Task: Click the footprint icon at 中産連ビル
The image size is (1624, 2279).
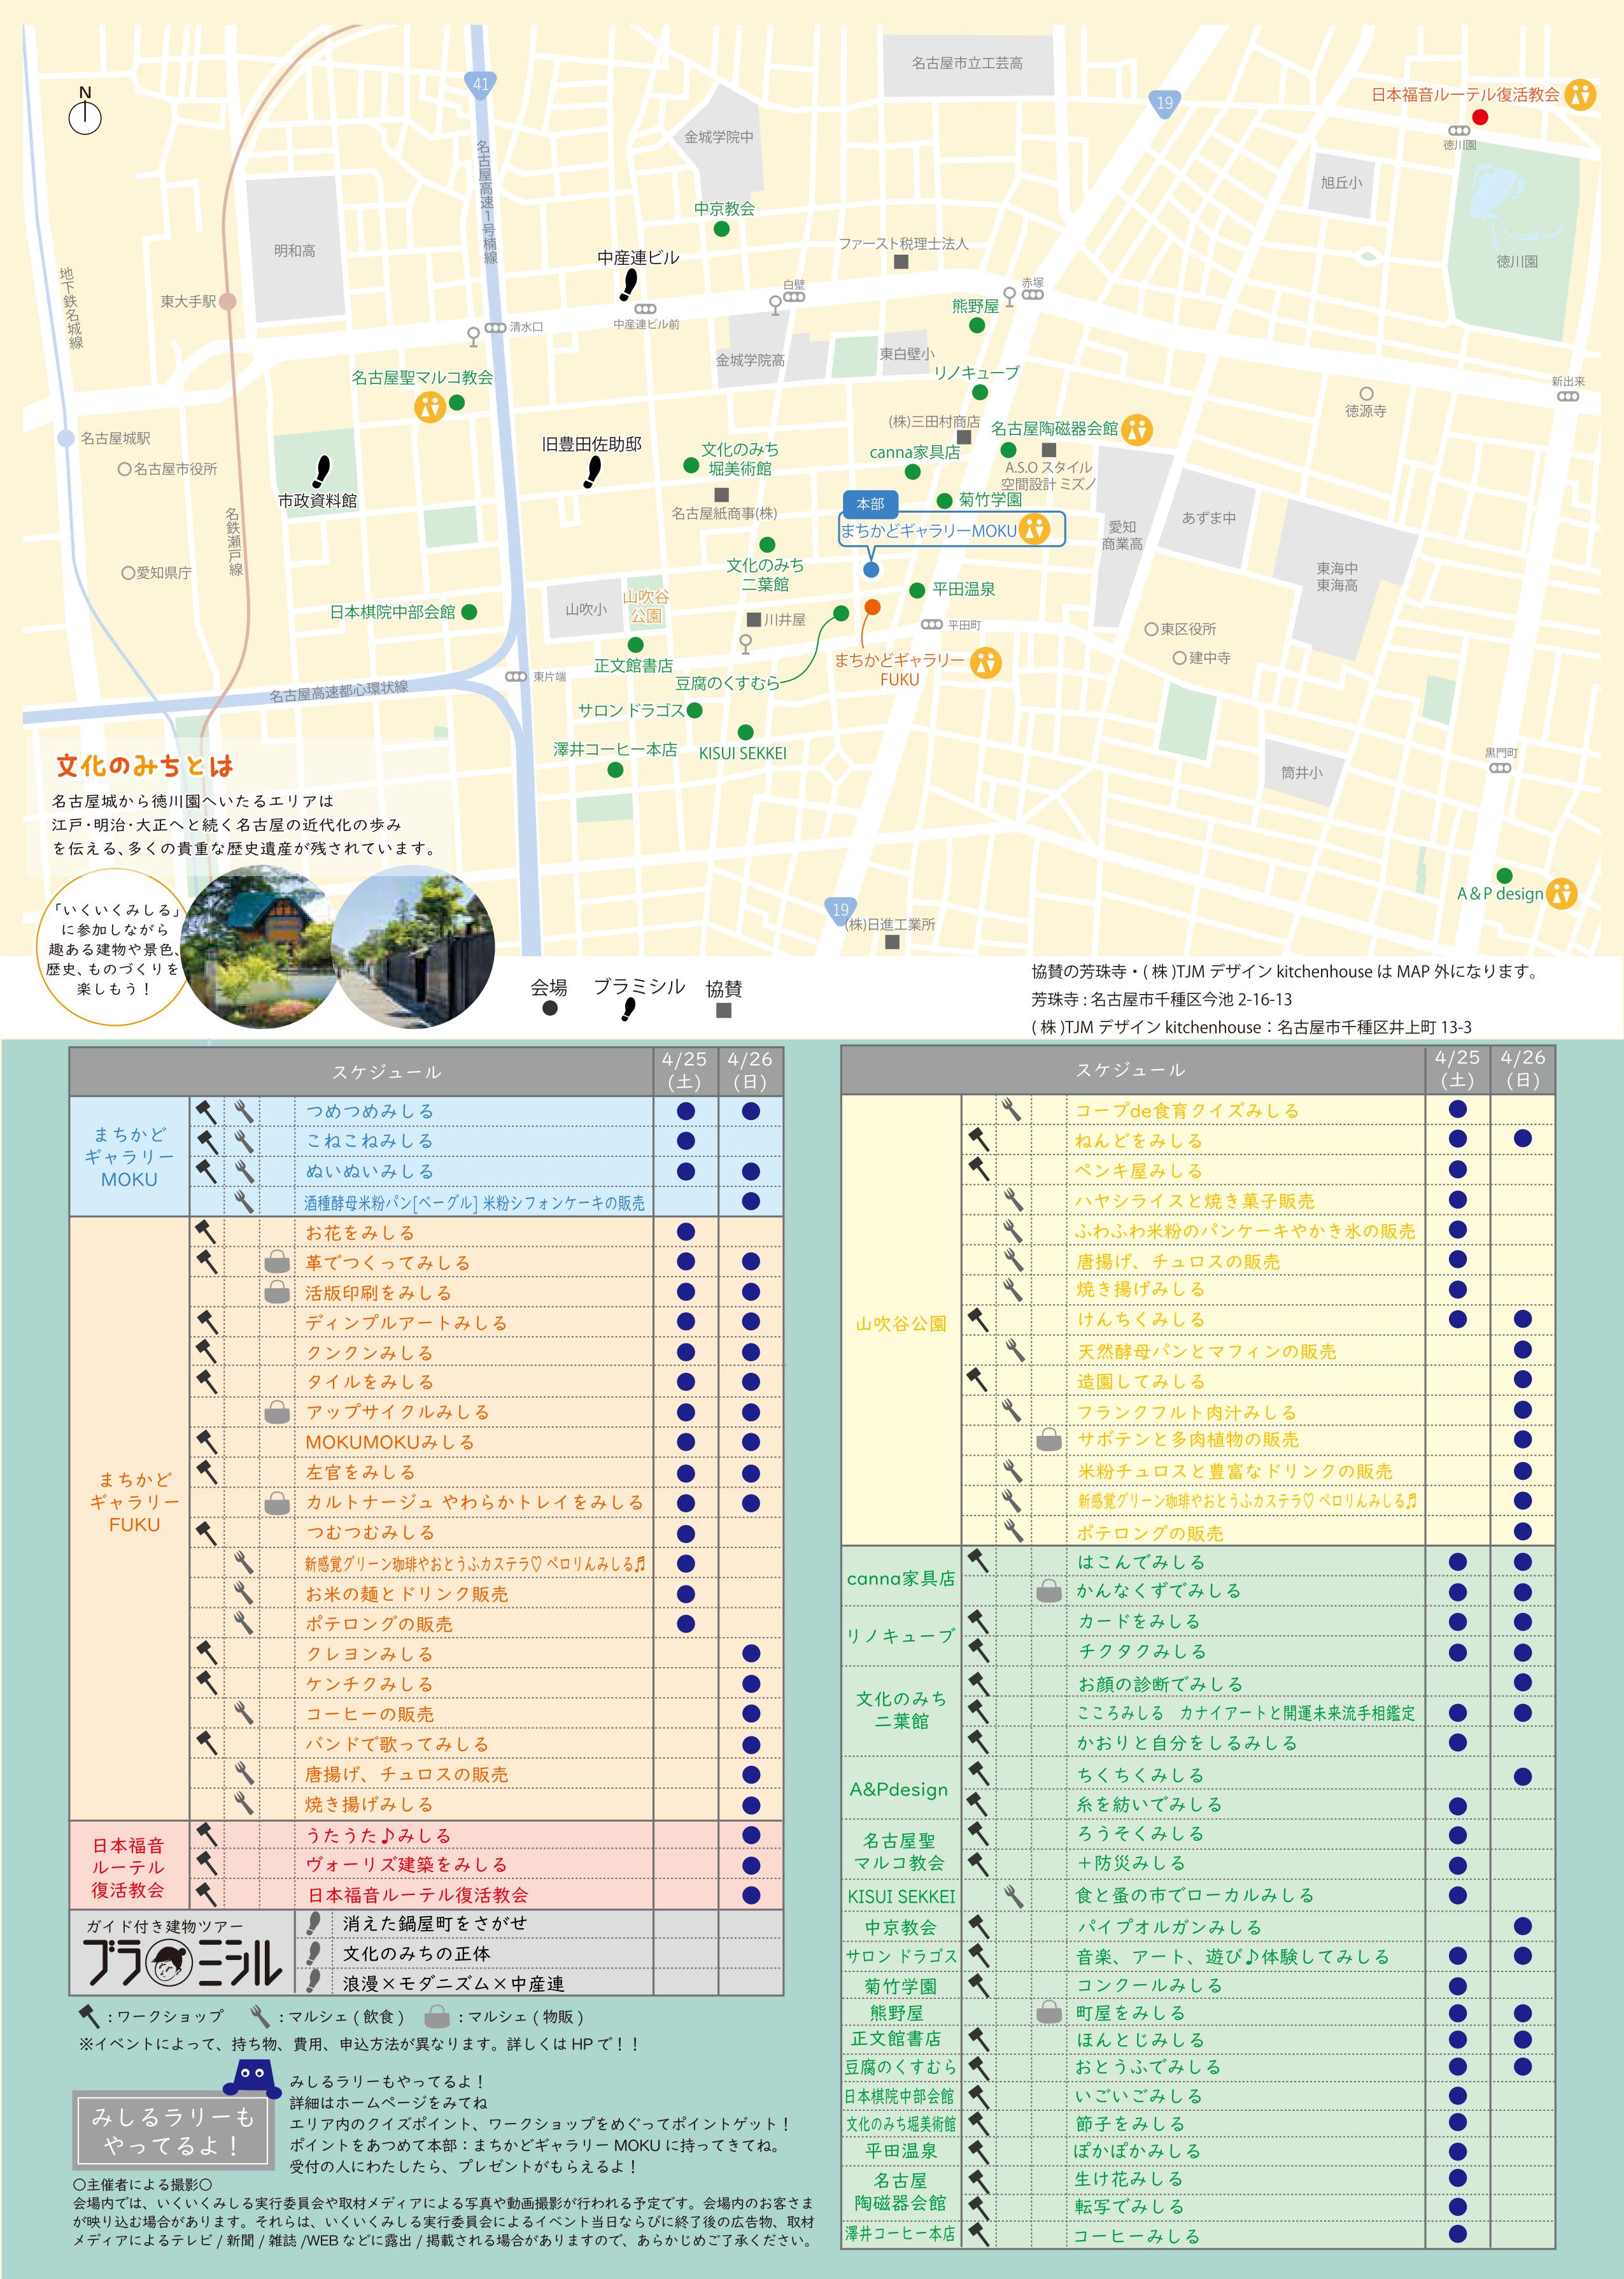Action: tap(629, 284)
